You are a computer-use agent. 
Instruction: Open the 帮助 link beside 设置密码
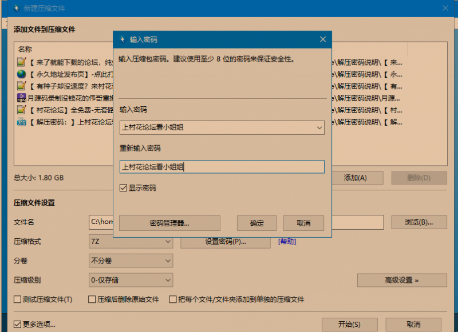coord(287,242)
